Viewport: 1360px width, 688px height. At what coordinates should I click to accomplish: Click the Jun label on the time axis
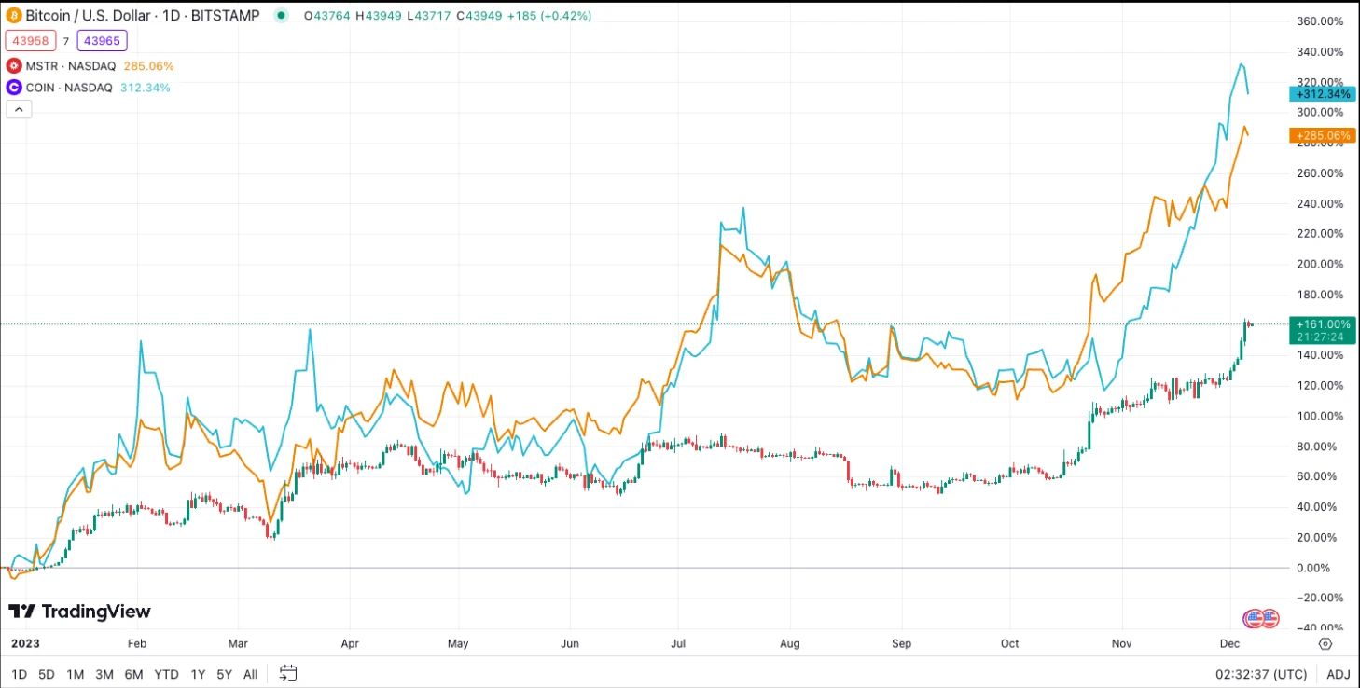pos(570,643)
